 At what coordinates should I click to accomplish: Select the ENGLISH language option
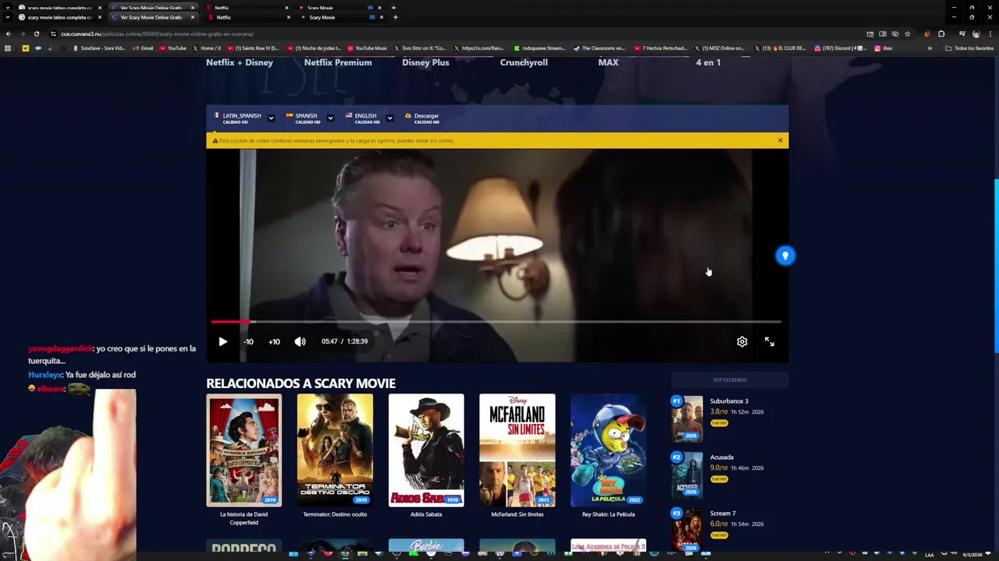[363, 118]
